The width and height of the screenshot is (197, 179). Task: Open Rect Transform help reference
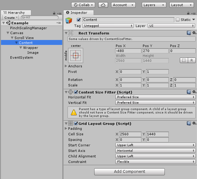pos(189,33)
